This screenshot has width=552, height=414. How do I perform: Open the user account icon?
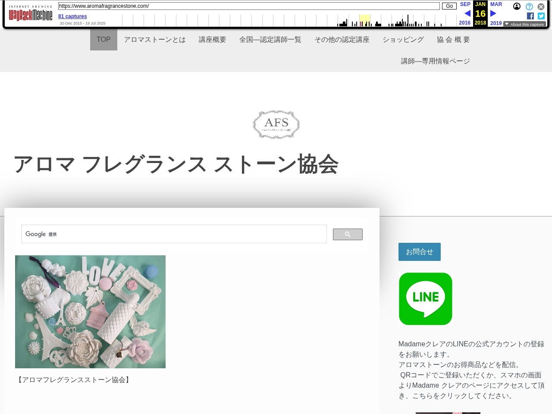coord(517,6)
